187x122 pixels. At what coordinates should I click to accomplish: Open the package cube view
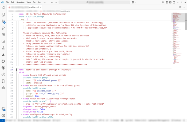[x=3, y=88]
